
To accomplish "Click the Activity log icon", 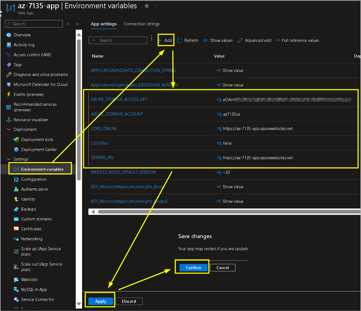I will (x=9, y=45).
